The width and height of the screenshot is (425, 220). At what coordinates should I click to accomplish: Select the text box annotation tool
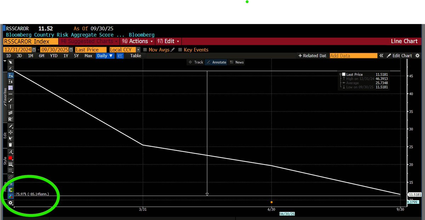pyautogui.click(x=11, y=88)
